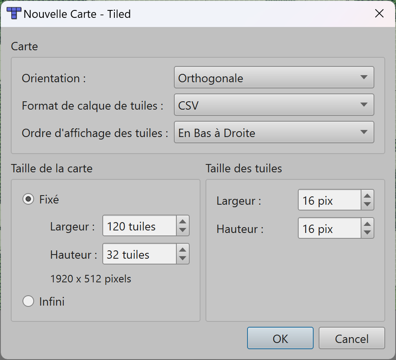The image size is (396, 360).
Task: Increase map Hauteur tuiles with up arrow
Action: tap(182, 250)
